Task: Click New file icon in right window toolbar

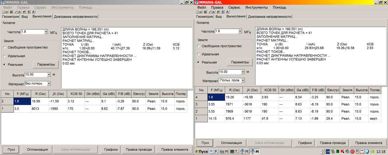Action: [x=197, y=12]
